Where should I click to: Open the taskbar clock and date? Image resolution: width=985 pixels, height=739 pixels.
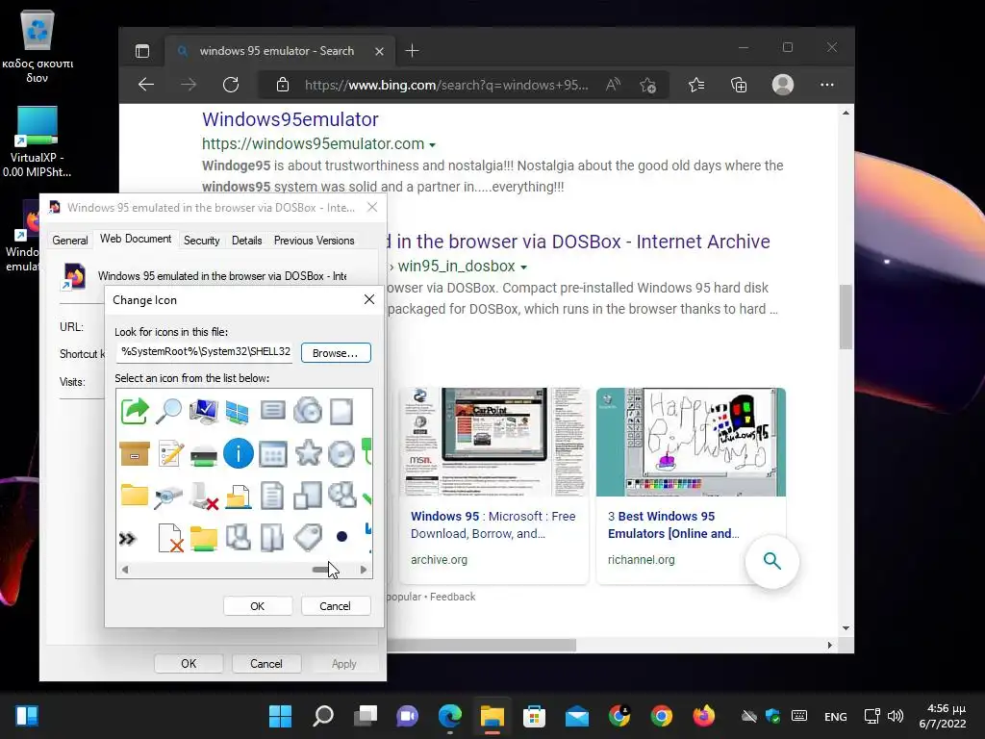pos(943,716)
